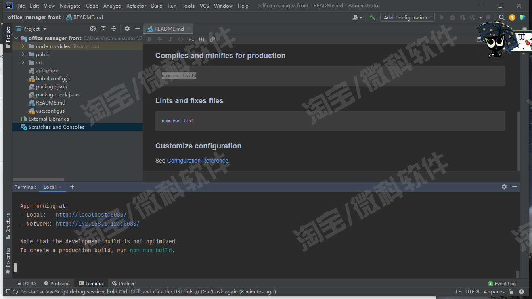This screenshot has width=532, height=299.
Task: Click the UTF-8 encoding status
Action: point(472,291)
